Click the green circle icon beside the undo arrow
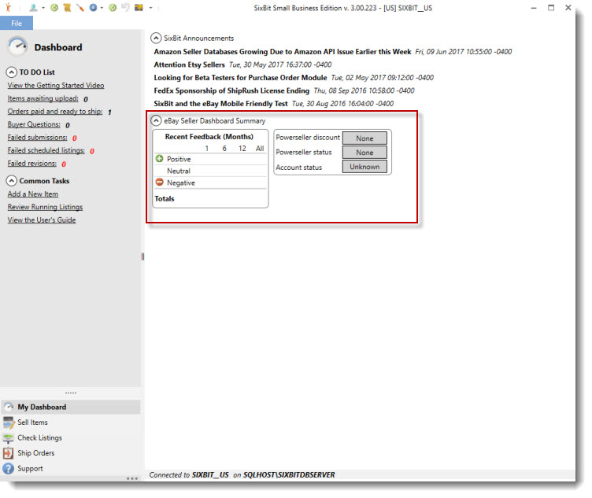 click(113, 7)
